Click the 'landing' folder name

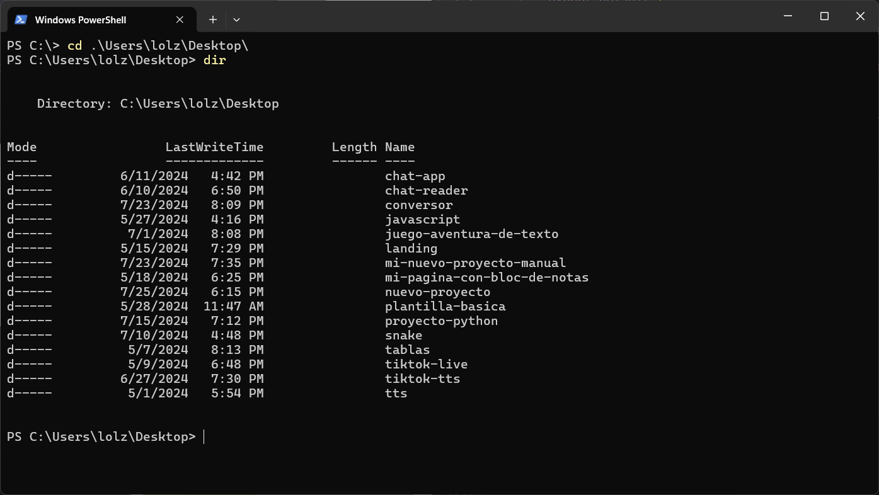pos(411,249)
